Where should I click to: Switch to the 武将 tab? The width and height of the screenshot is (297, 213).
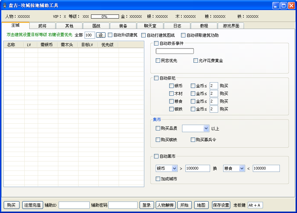point(42,26)
